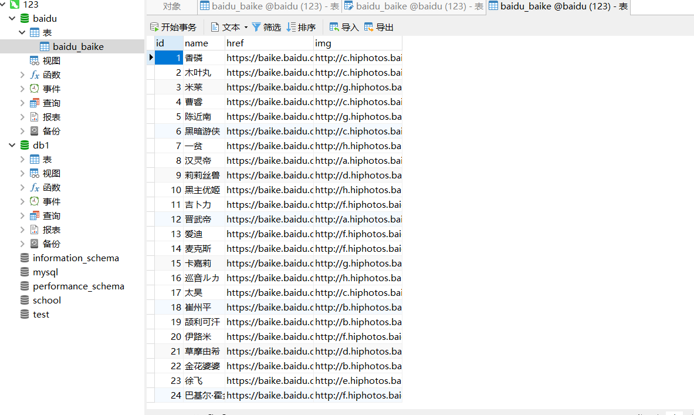Click the name cell 陈近南

point(204,116)
